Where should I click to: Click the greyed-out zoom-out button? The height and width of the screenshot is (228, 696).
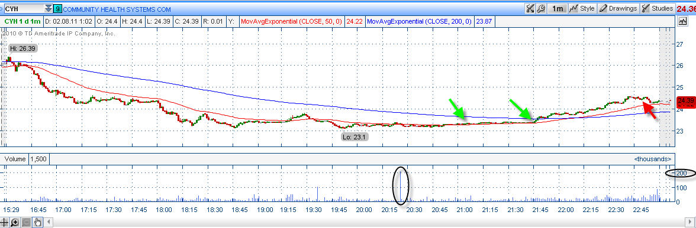(26, 222)
